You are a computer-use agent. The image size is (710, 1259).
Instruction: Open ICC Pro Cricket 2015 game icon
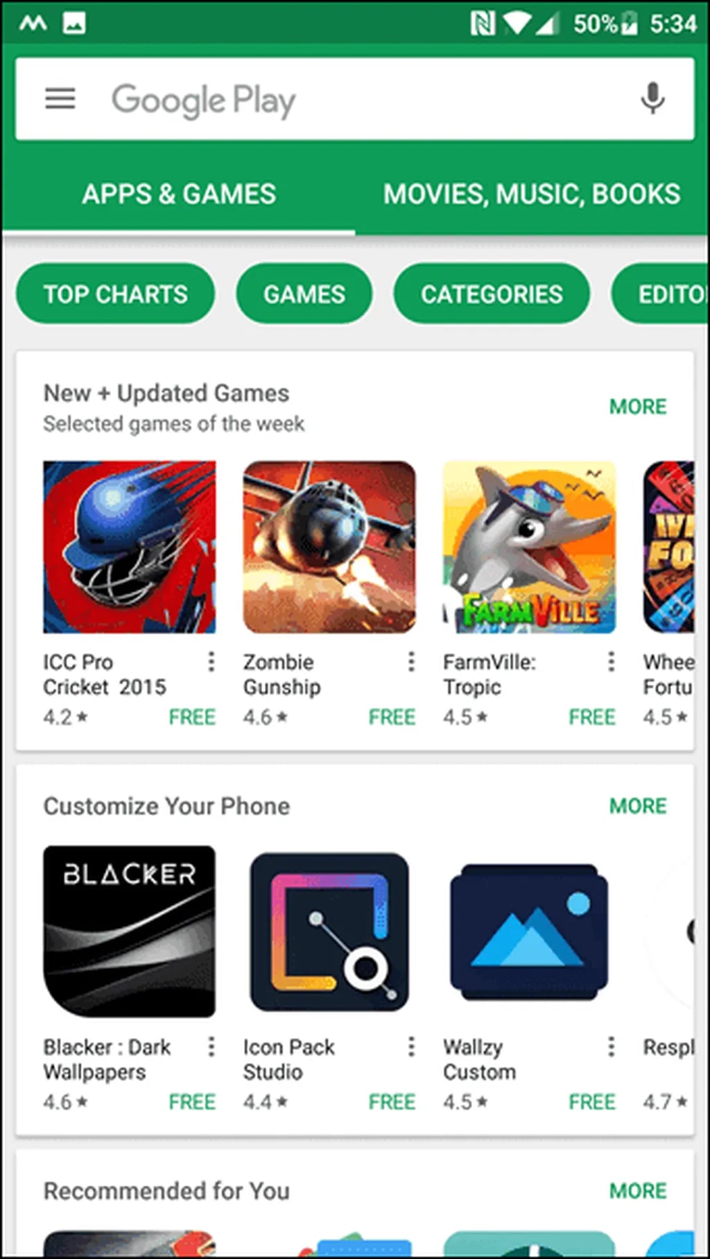129,547
